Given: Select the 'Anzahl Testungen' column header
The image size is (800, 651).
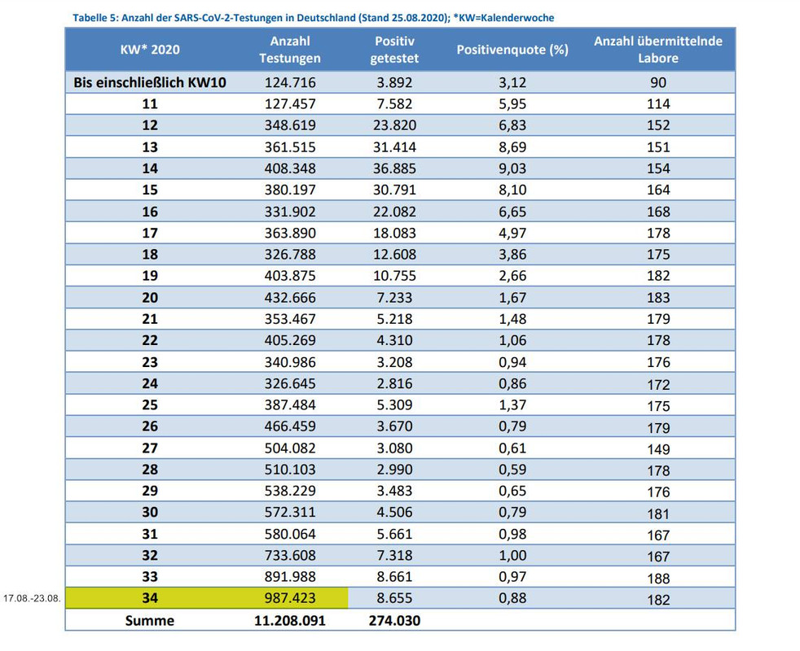Looking at the screenshot, I should click(290, 50).
